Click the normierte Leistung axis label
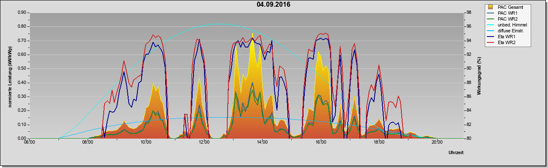 pos(9,76)
